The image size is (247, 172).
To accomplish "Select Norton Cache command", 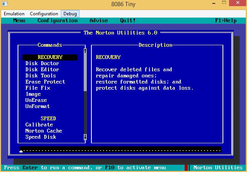I will (44, 131).
